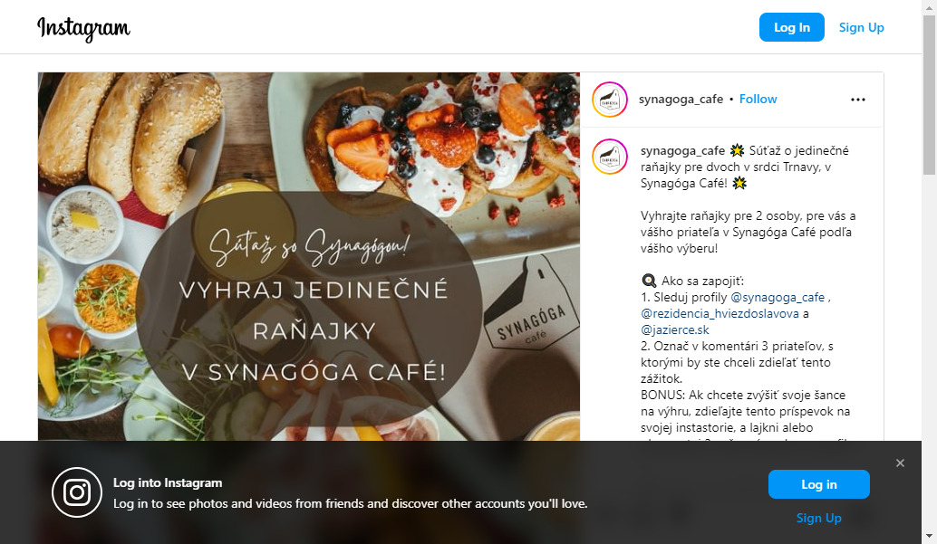The height and width of the screenshot is (544, 937).
Task: Open the Sign Up link in header
Action: (x=861, y=27)
